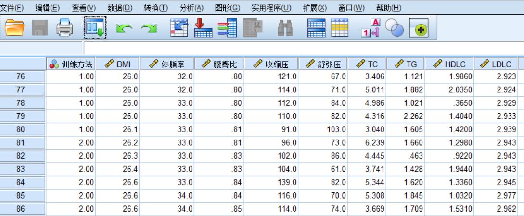Select row number 84 header
This screenshot has height=216, width=524.
[23, 182]
